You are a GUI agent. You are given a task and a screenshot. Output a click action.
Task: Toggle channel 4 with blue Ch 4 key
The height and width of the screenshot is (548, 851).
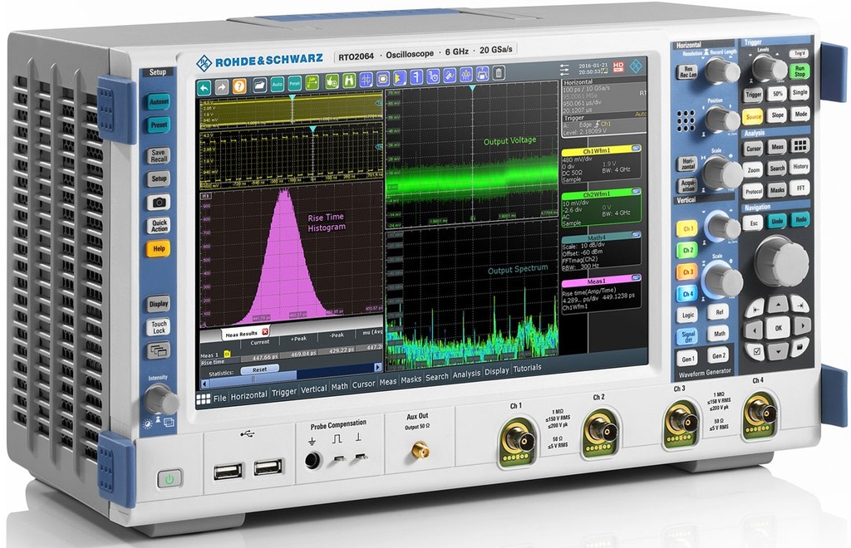[687, 294]
